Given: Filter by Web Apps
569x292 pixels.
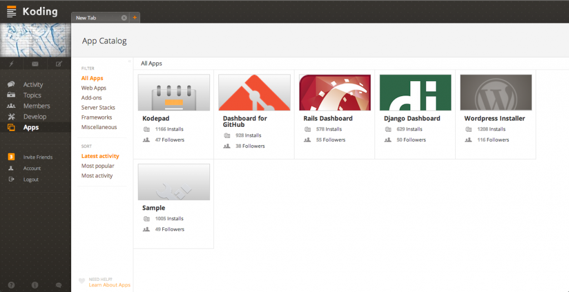Looking at the screenshot, I should click(93, 88).
